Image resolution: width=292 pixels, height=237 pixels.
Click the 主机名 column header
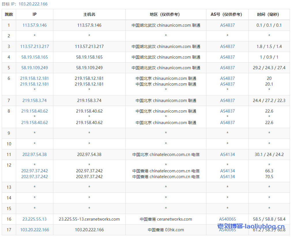click(x=89, y=14)
